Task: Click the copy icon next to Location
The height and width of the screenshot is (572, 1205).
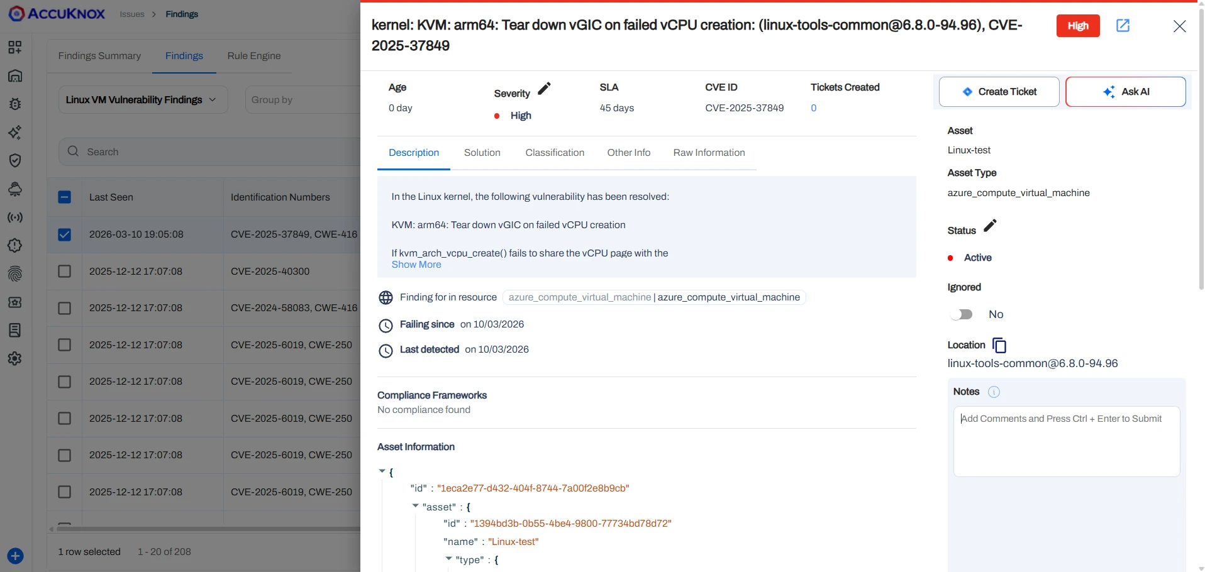Action: [999, 344]
